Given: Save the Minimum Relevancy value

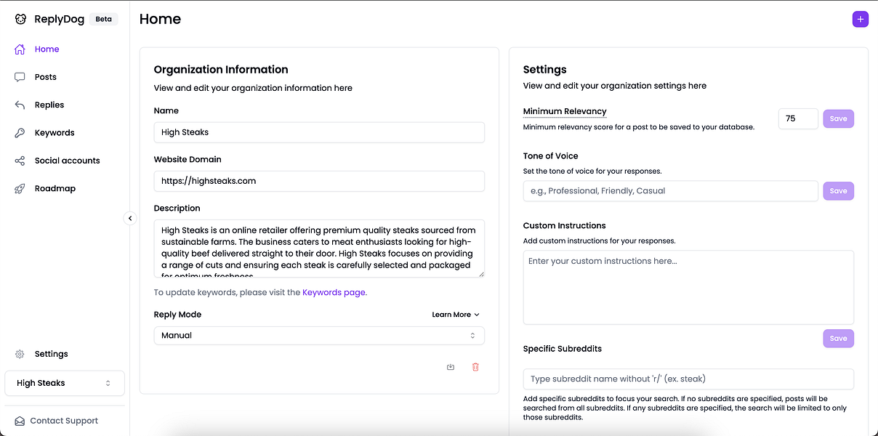Looking at the screenshot, I should (838, 118).
